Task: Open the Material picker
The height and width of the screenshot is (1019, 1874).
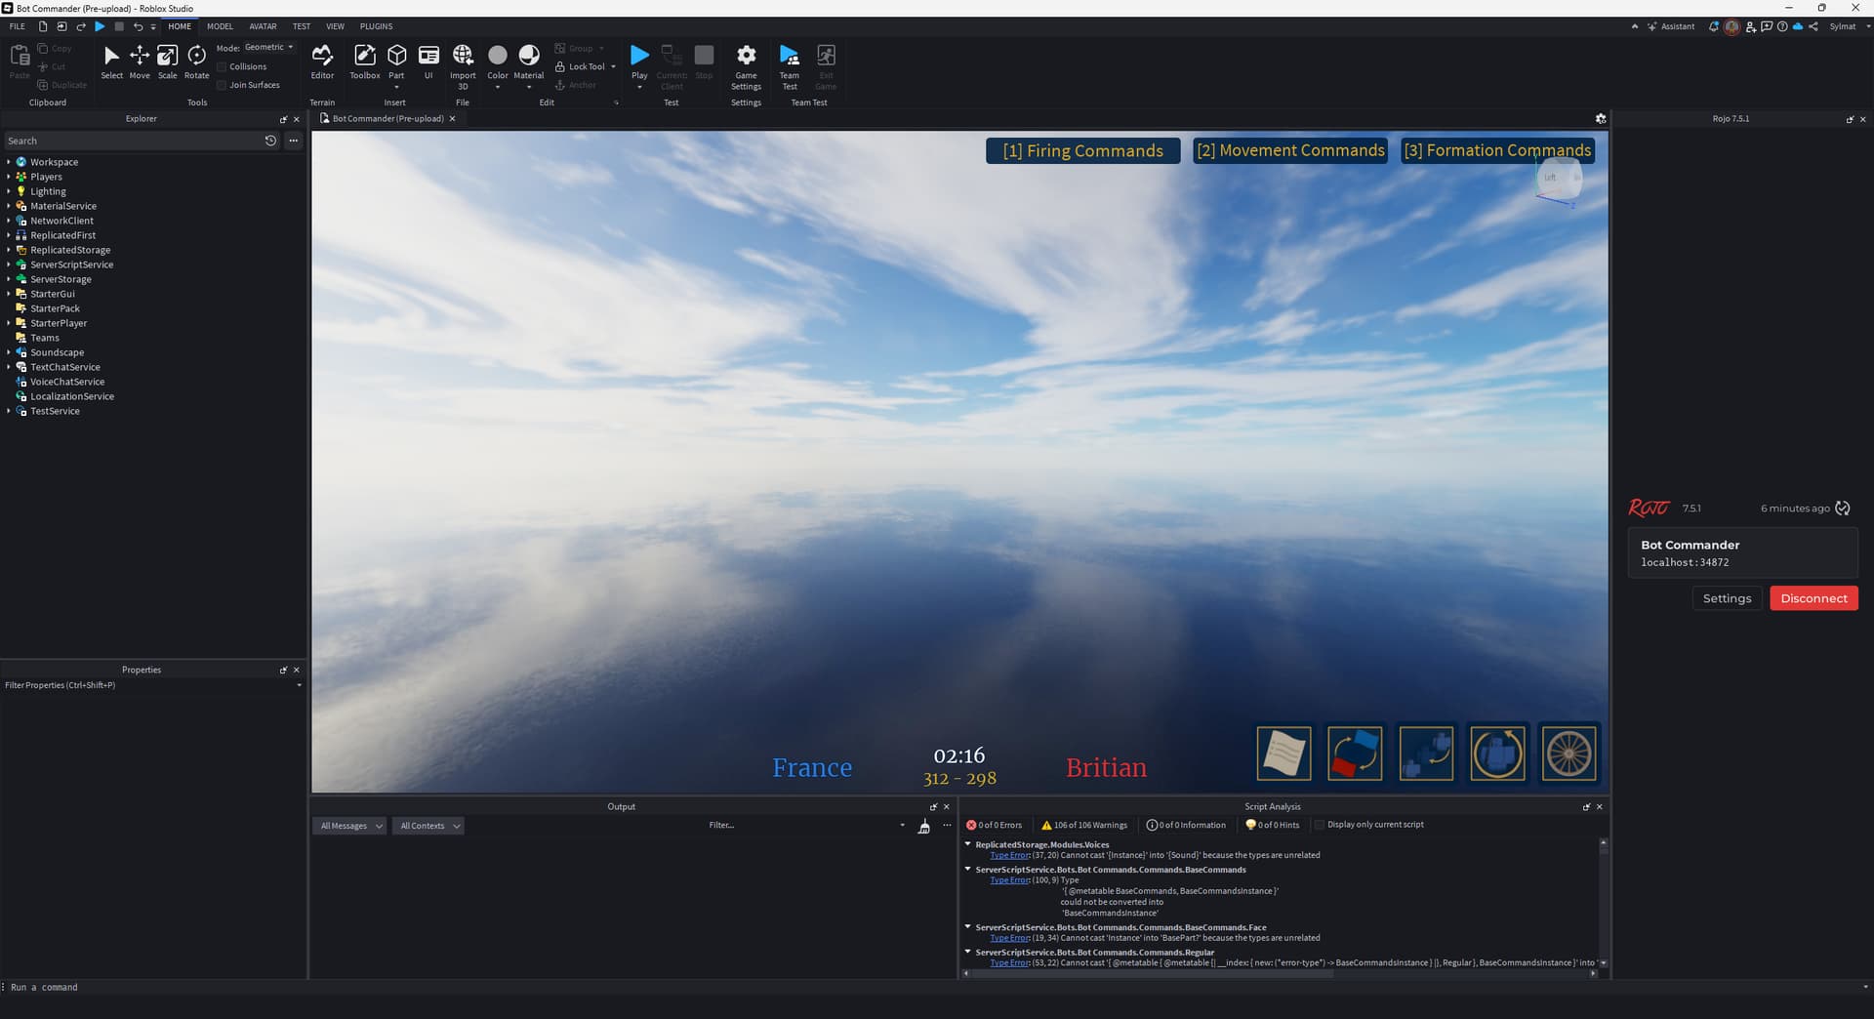Action: (x=529, y=61)
